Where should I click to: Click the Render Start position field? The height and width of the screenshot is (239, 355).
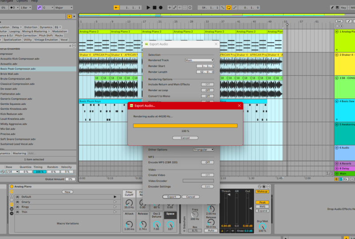(x=205, y=66)
